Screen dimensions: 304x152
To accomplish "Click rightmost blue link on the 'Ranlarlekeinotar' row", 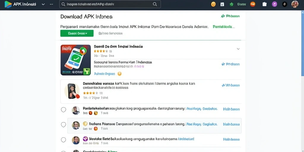I will click(231, 109).
